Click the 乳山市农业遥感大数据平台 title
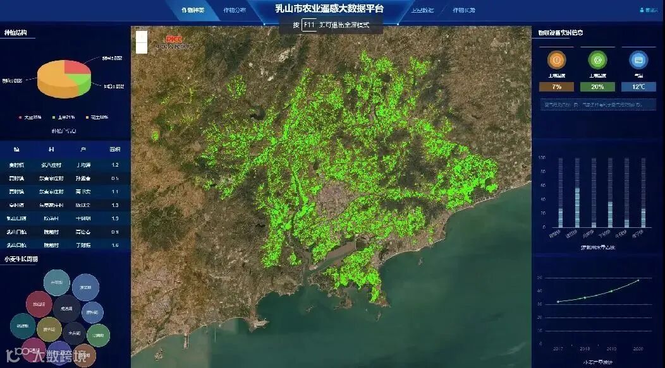This screenshot has height=368, width=665. (329, 8)
